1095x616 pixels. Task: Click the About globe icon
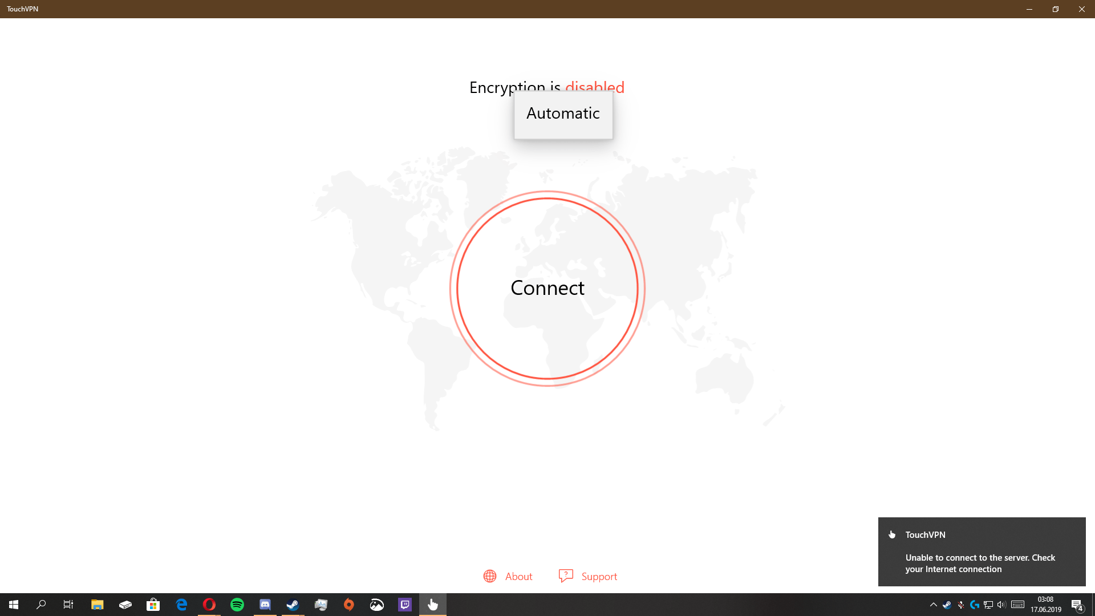(x=490, y=577)
